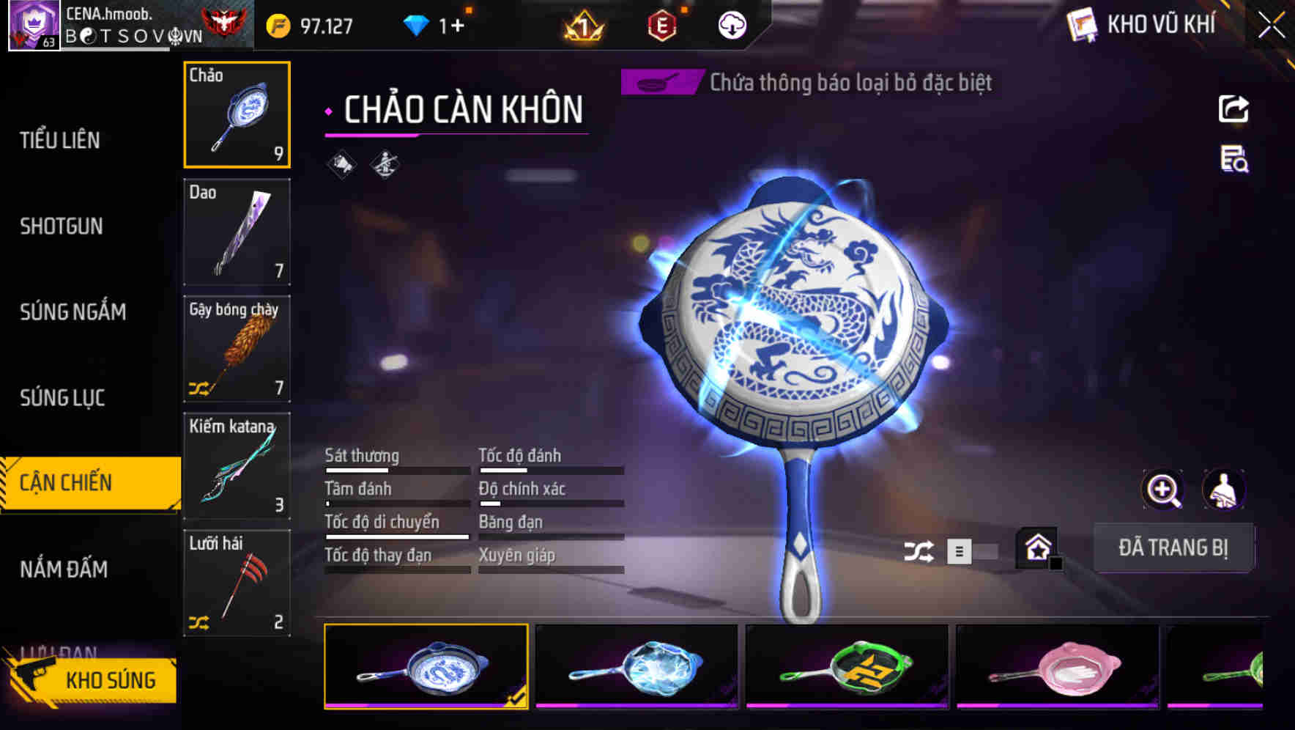
Task: Toggle the random skin list switch
Action: point(972,551)
